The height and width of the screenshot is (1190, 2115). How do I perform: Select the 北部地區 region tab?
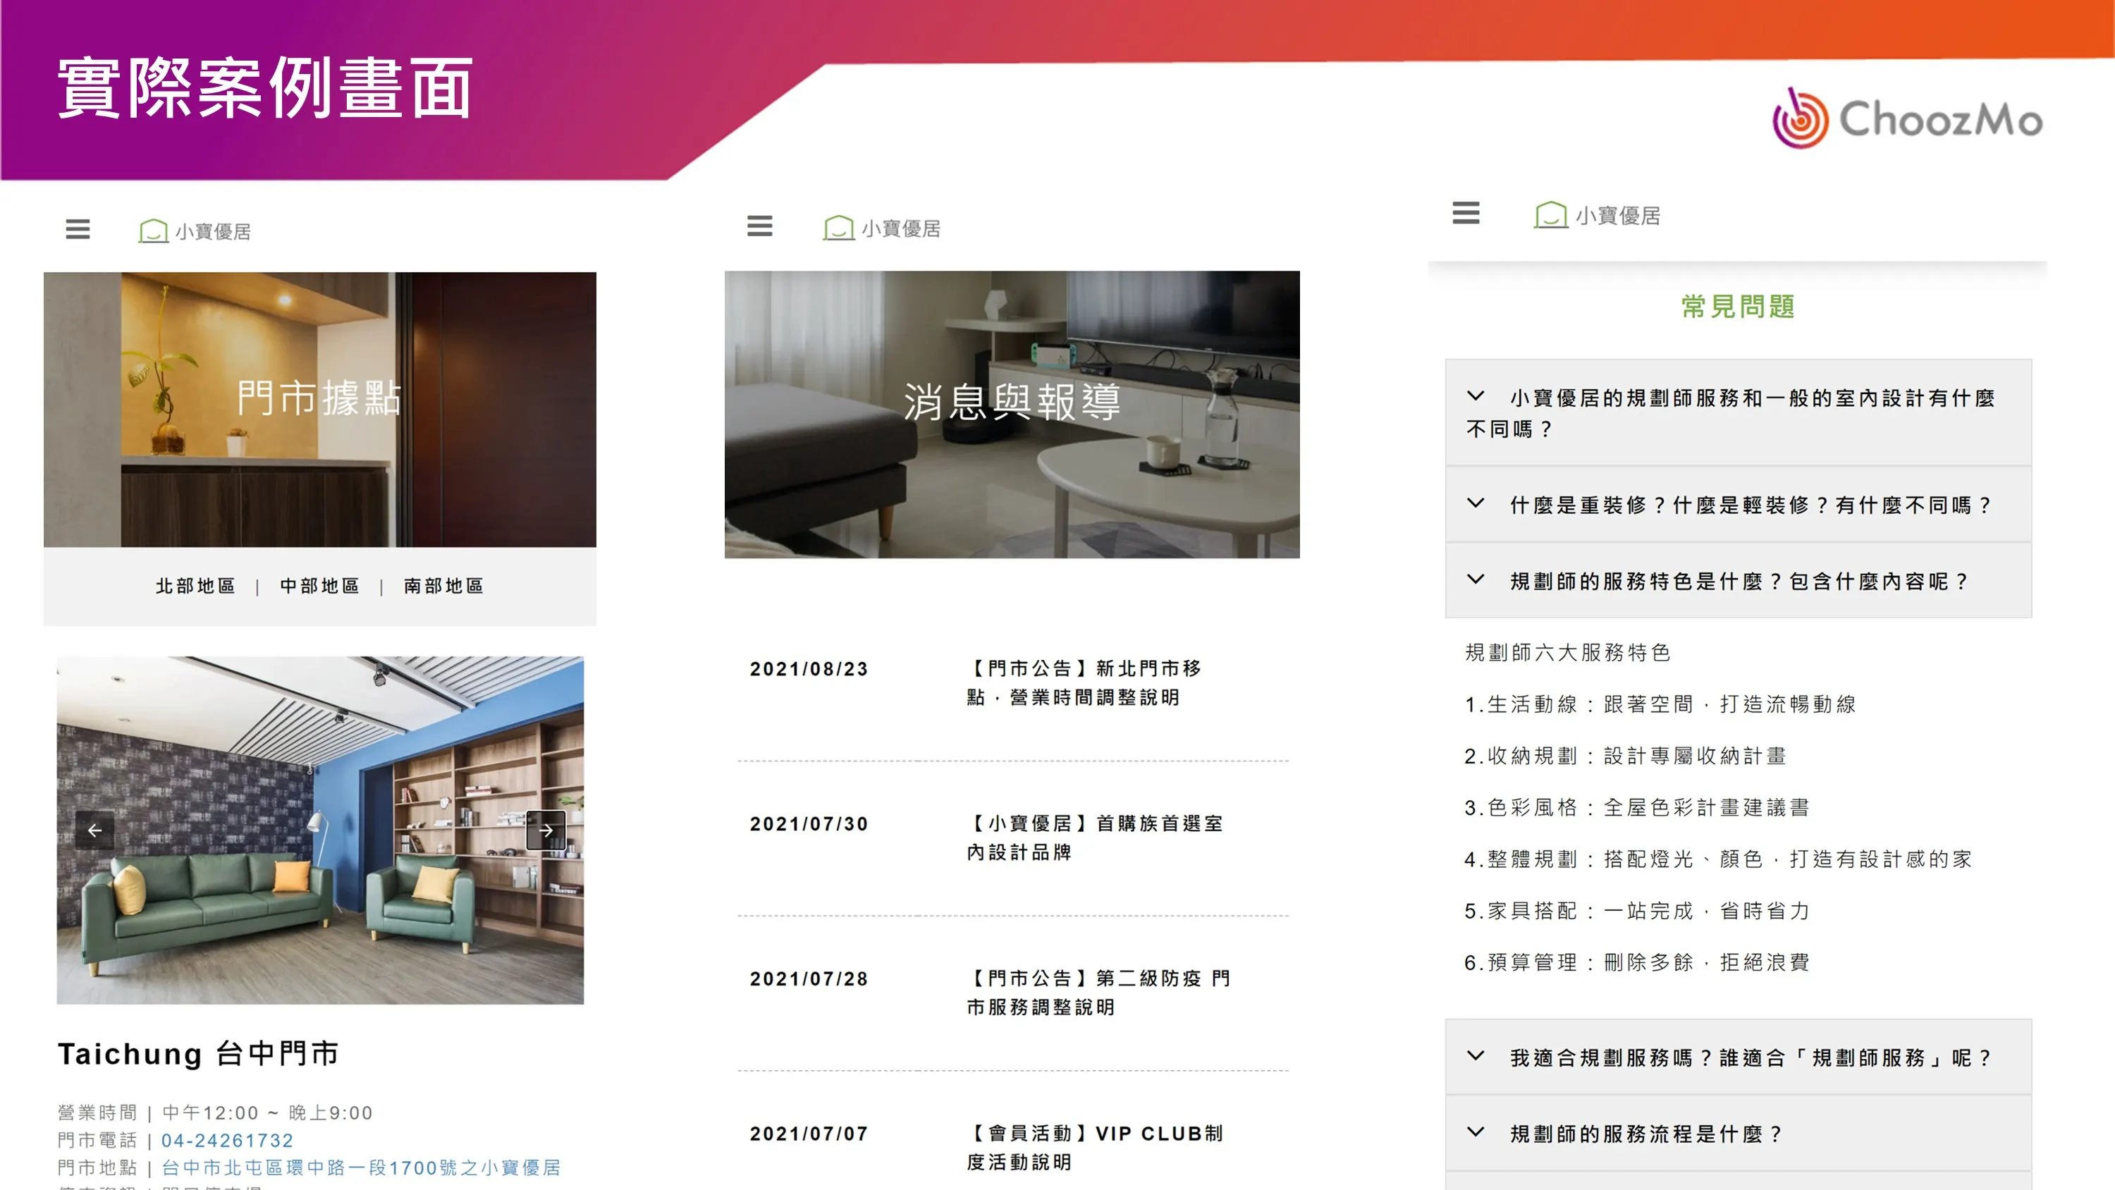(x=195, y=586)
